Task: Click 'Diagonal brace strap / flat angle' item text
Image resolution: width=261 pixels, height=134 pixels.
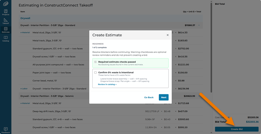Action: 125,81
